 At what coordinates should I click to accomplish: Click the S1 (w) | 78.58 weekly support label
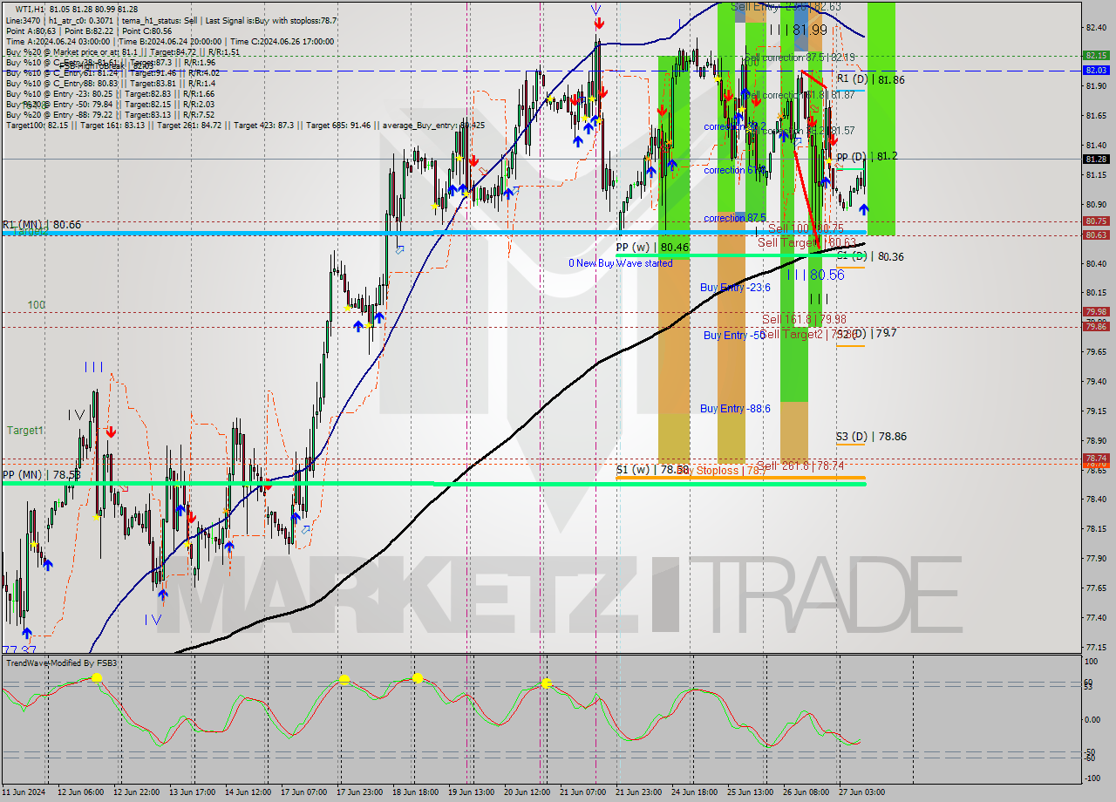[x=652, y=469]
